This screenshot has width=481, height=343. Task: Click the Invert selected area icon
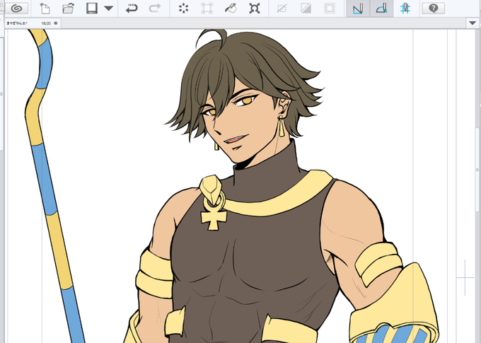click(x=306, y=8)
